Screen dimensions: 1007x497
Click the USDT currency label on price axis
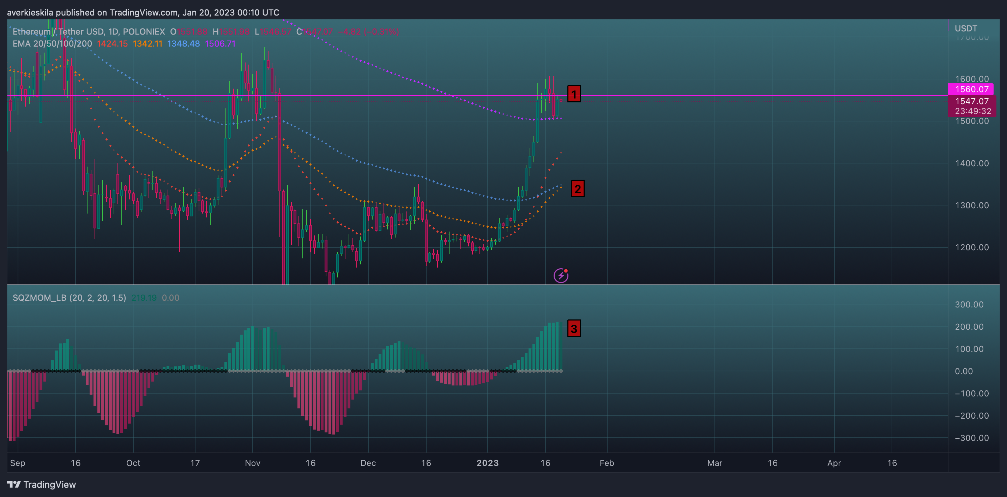pyautogui.click(x=966, y=29)
